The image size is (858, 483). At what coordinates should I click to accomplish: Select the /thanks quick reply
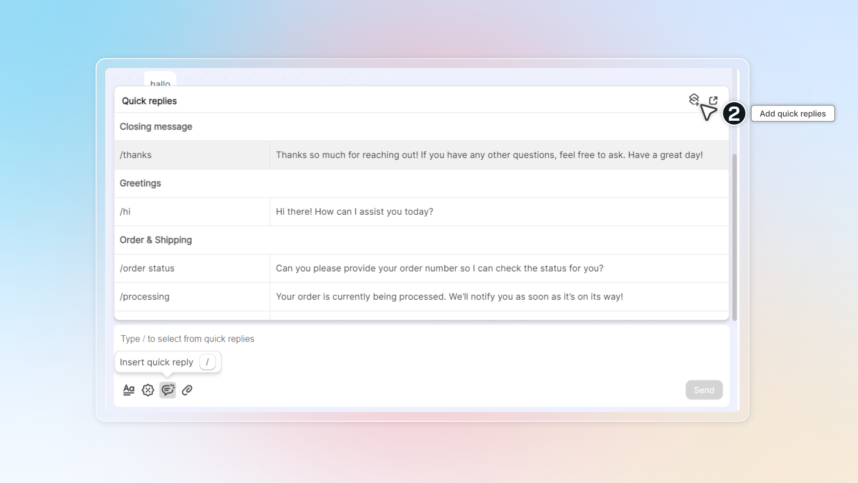coord(136,155)
